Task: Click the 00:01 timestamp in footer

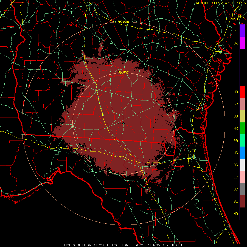Action: point(176,245)
